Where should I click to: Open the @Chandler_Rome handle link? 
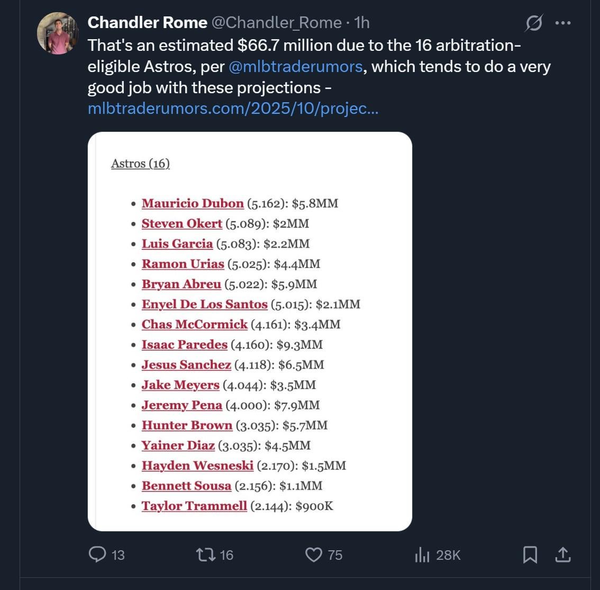click(277, 22)
